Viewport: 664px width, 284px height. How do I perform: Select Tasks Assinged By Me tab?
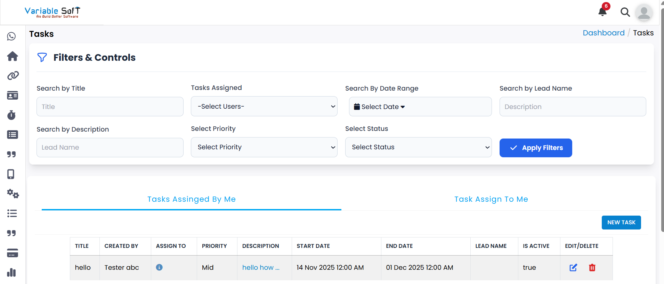click(192, 199)
